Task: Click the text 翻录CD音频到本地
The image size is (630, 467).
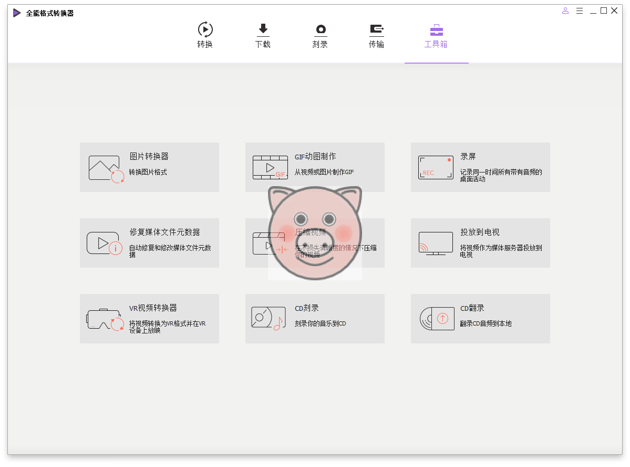Action: tap(486, 323)
